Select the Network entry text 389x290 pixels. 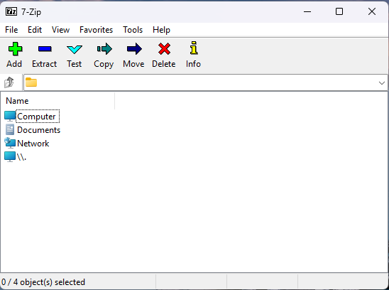point(33,144)
